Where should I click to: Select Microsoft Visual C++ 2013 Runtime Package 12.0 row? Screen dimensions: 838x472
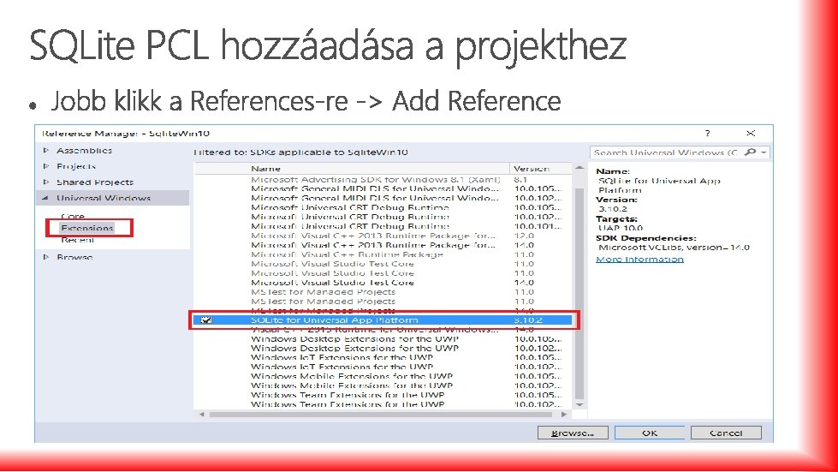tap(383, 236)
